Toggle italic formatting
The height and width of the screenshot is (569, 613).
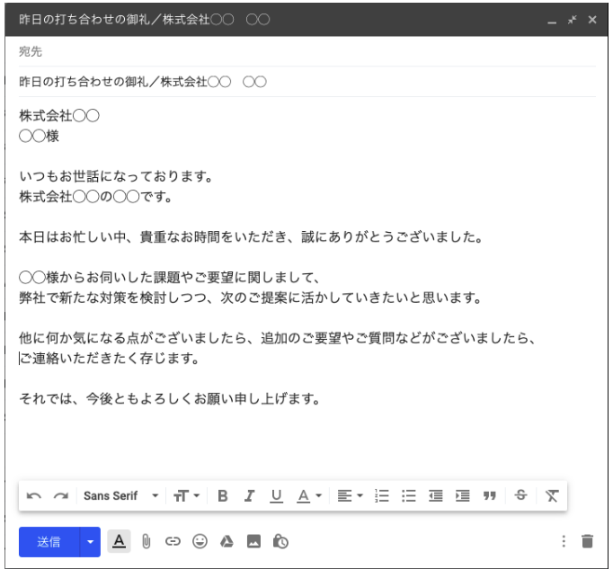tap(250, 495)
